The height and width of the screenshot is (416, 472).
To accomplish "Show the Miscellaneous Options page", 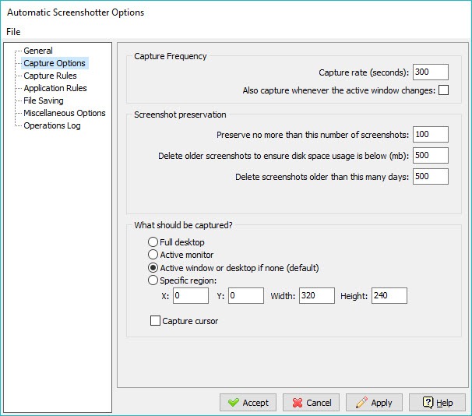I will click(x=65, y=113).
